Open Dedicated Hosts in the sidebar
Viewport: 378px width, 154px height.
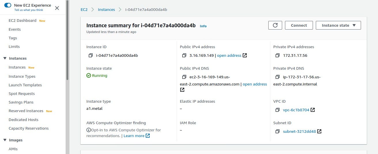click(23, 120)
